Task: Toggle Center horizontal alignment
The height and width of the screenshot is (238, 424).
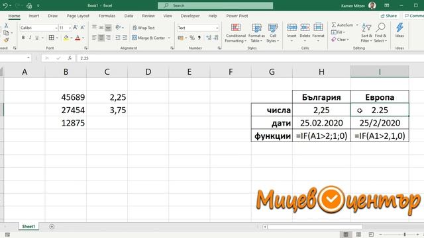Action: pyautogui.click(x=101, y=38)
